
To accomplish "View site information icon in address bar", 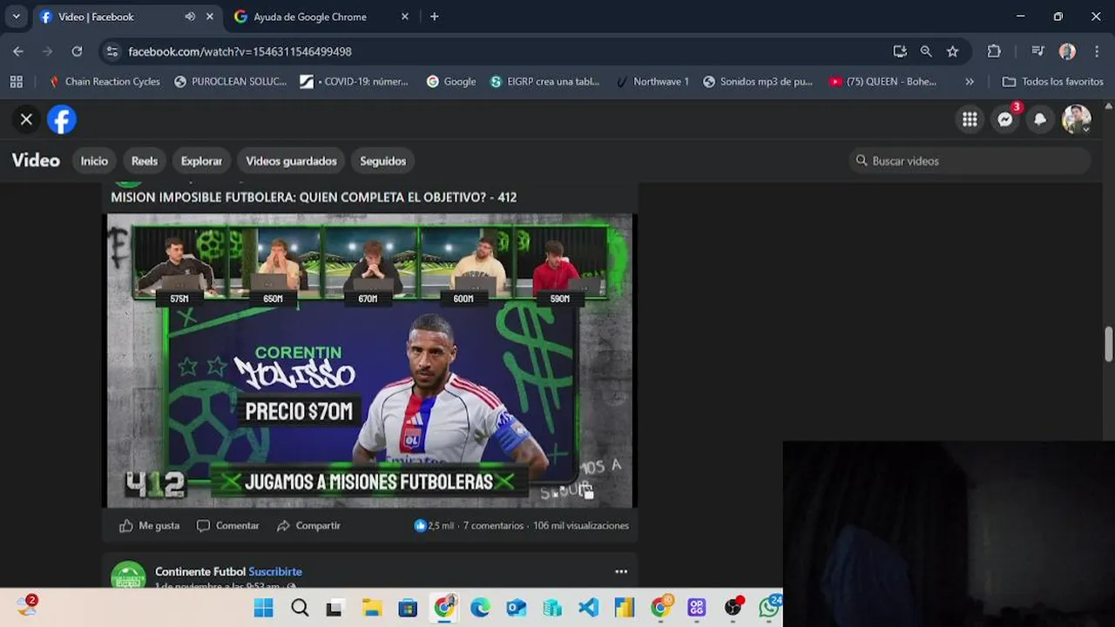I will pyautogui.click(x=112, y=51).
